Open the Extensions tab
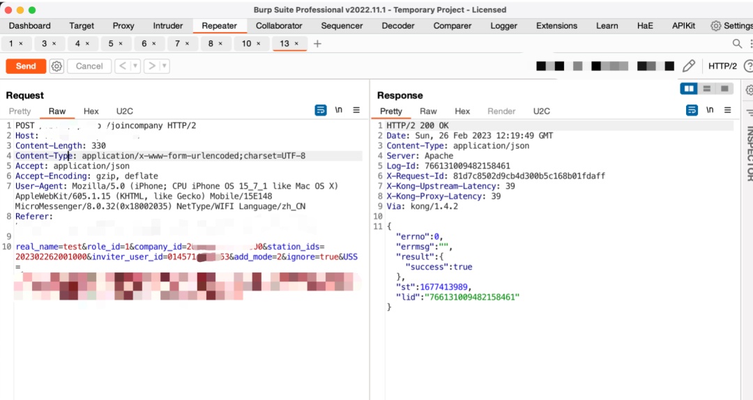 [556, 26]
